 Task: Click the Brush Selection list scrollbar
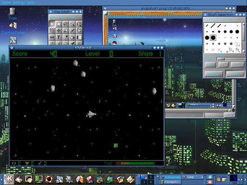[244, 38]
